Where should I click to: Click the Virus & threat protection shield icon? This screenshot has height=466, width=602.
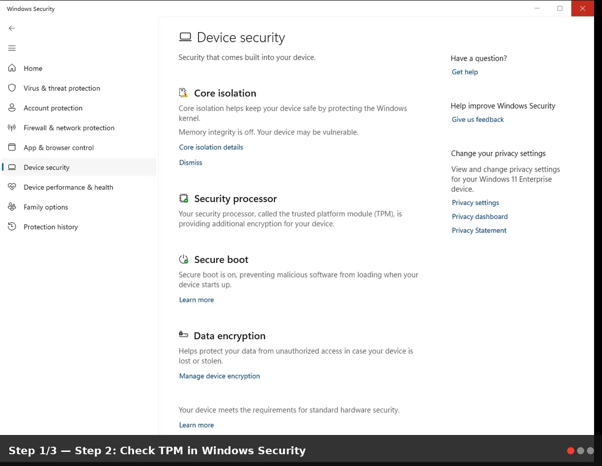[x=12, y=88]
